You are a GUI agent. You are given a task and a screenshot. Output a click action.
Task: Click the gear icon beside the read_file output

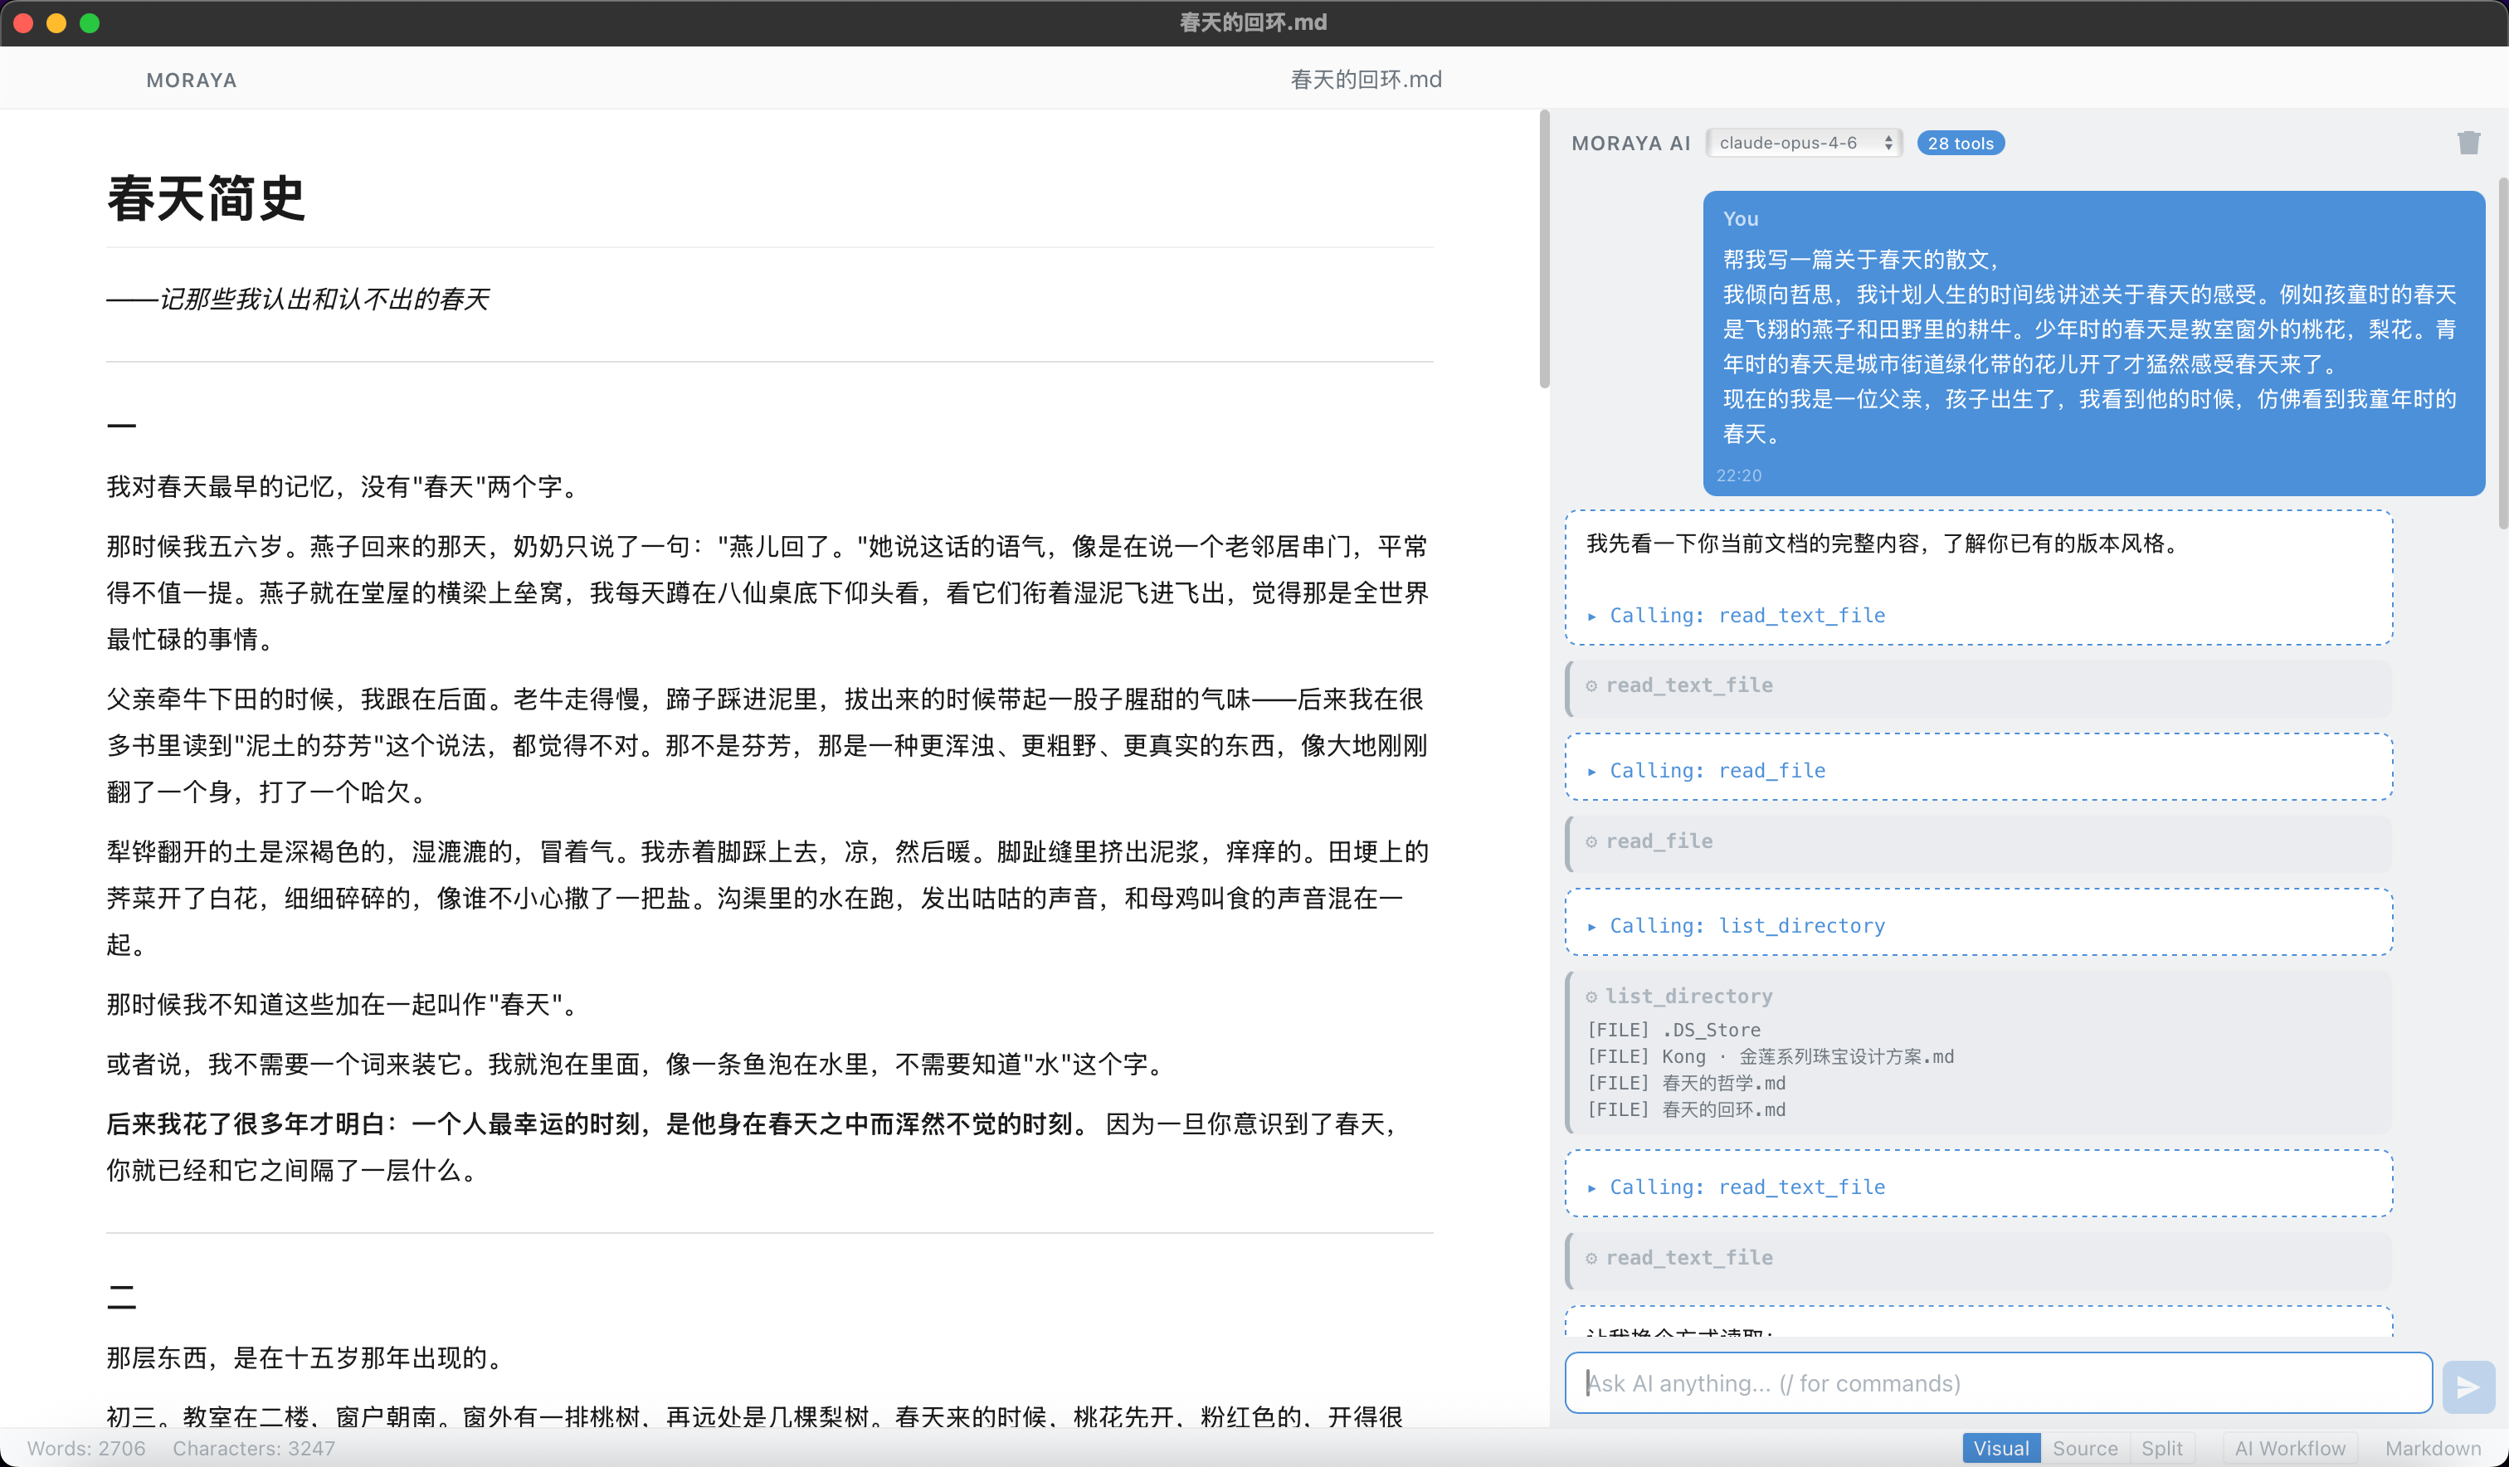coord(1591,841)
